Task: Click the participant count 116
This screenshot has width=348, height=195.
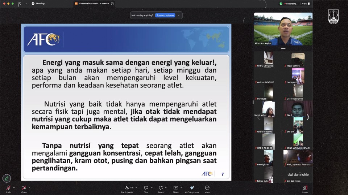Action: click(132, 187)
